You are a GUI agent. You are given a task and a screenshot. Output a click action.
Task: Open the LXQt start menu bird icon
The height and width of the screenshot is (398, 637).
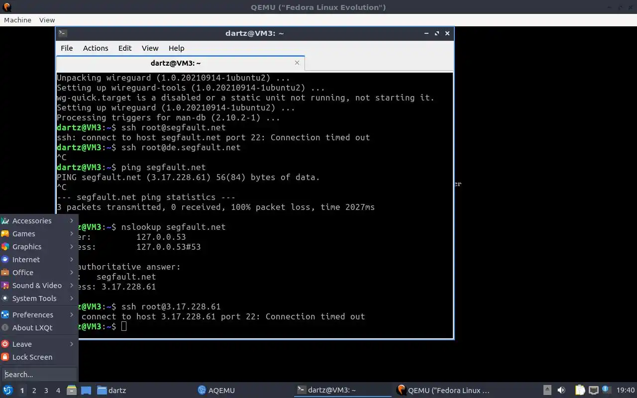[8, 391]
